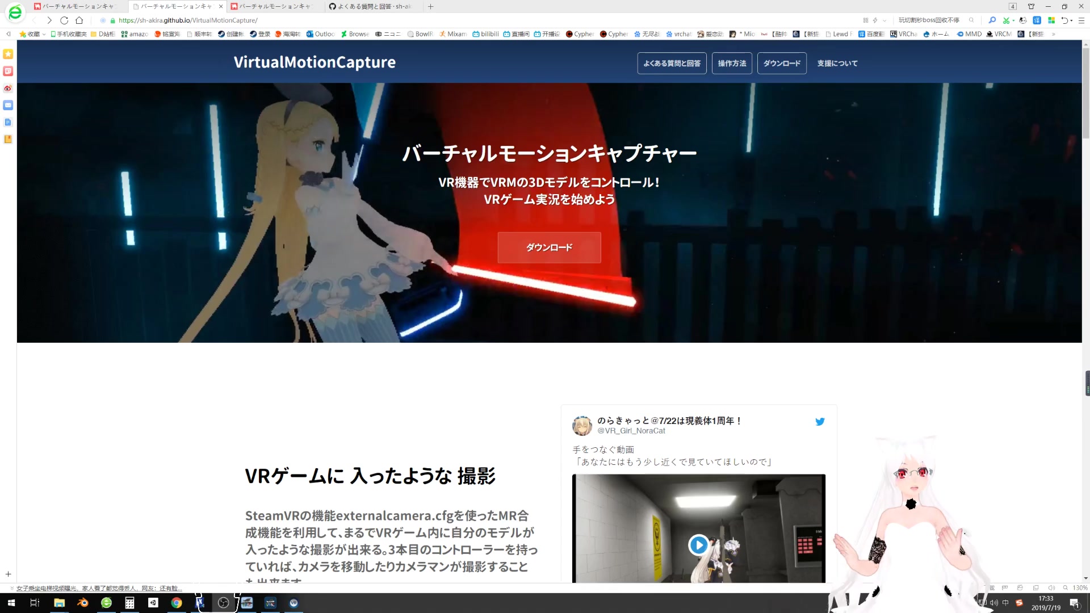Open the よくある質問と回答 page
The height and width of the screenshot is (613, 1090).
(x=672, y=63)
